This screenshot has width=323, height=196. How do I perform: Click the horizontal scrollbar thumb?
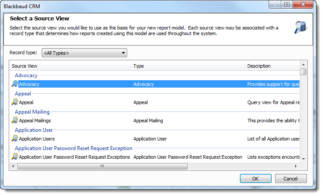(x=102, y=166)
